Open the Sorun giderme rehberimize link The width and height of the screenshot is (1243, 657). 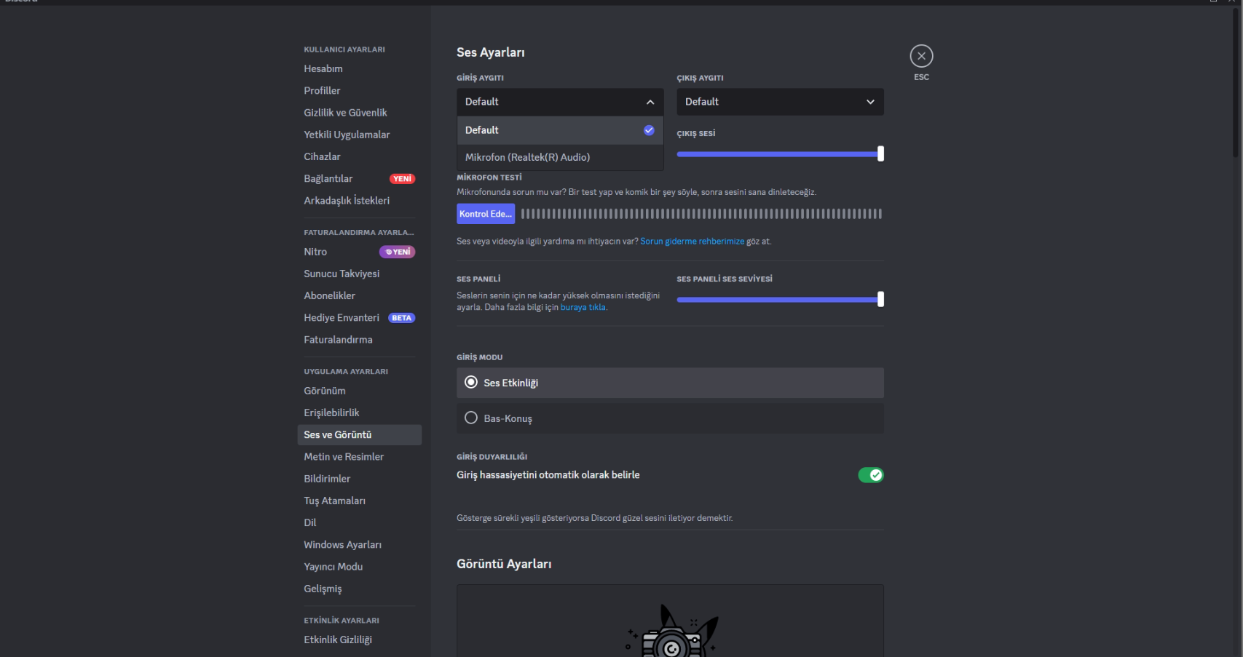coord(692,242)
